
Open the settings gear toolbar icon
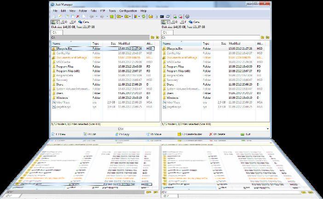(x=187, y=17)
